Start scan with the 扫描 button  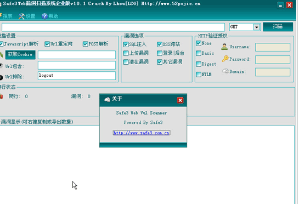278,26
